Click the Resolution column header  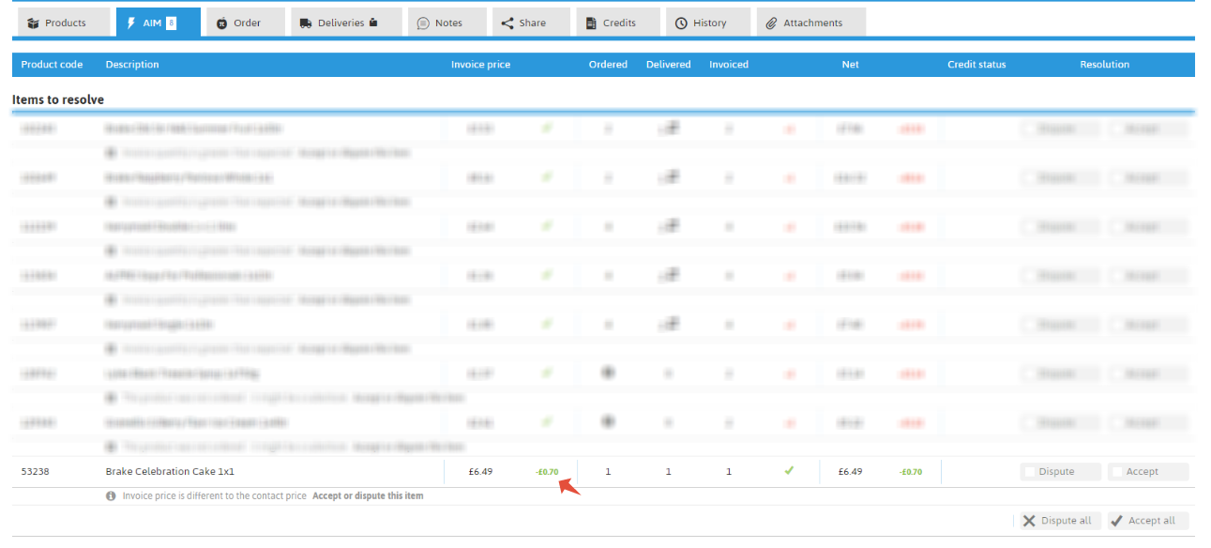pyautogui.click(x=1104, y=65)
